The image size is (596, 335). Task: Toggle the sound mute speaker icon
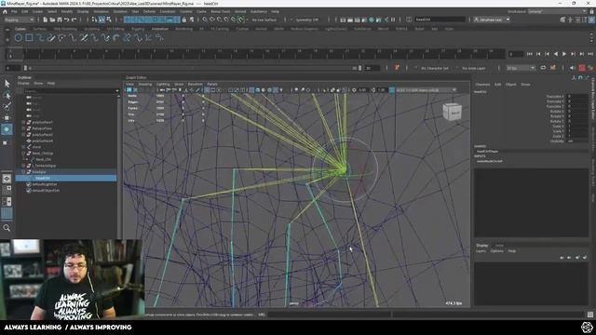573,68
